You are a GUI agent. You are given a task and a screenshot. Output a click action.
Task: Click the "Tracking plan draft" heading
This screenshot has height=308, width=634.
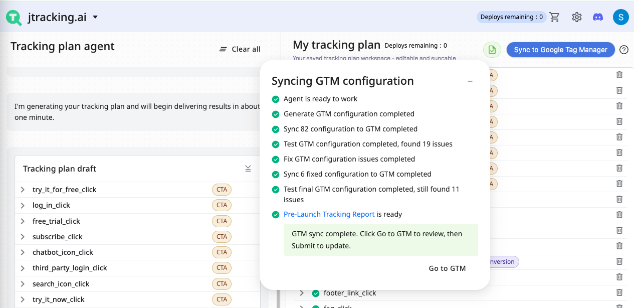tap(60, 169)
